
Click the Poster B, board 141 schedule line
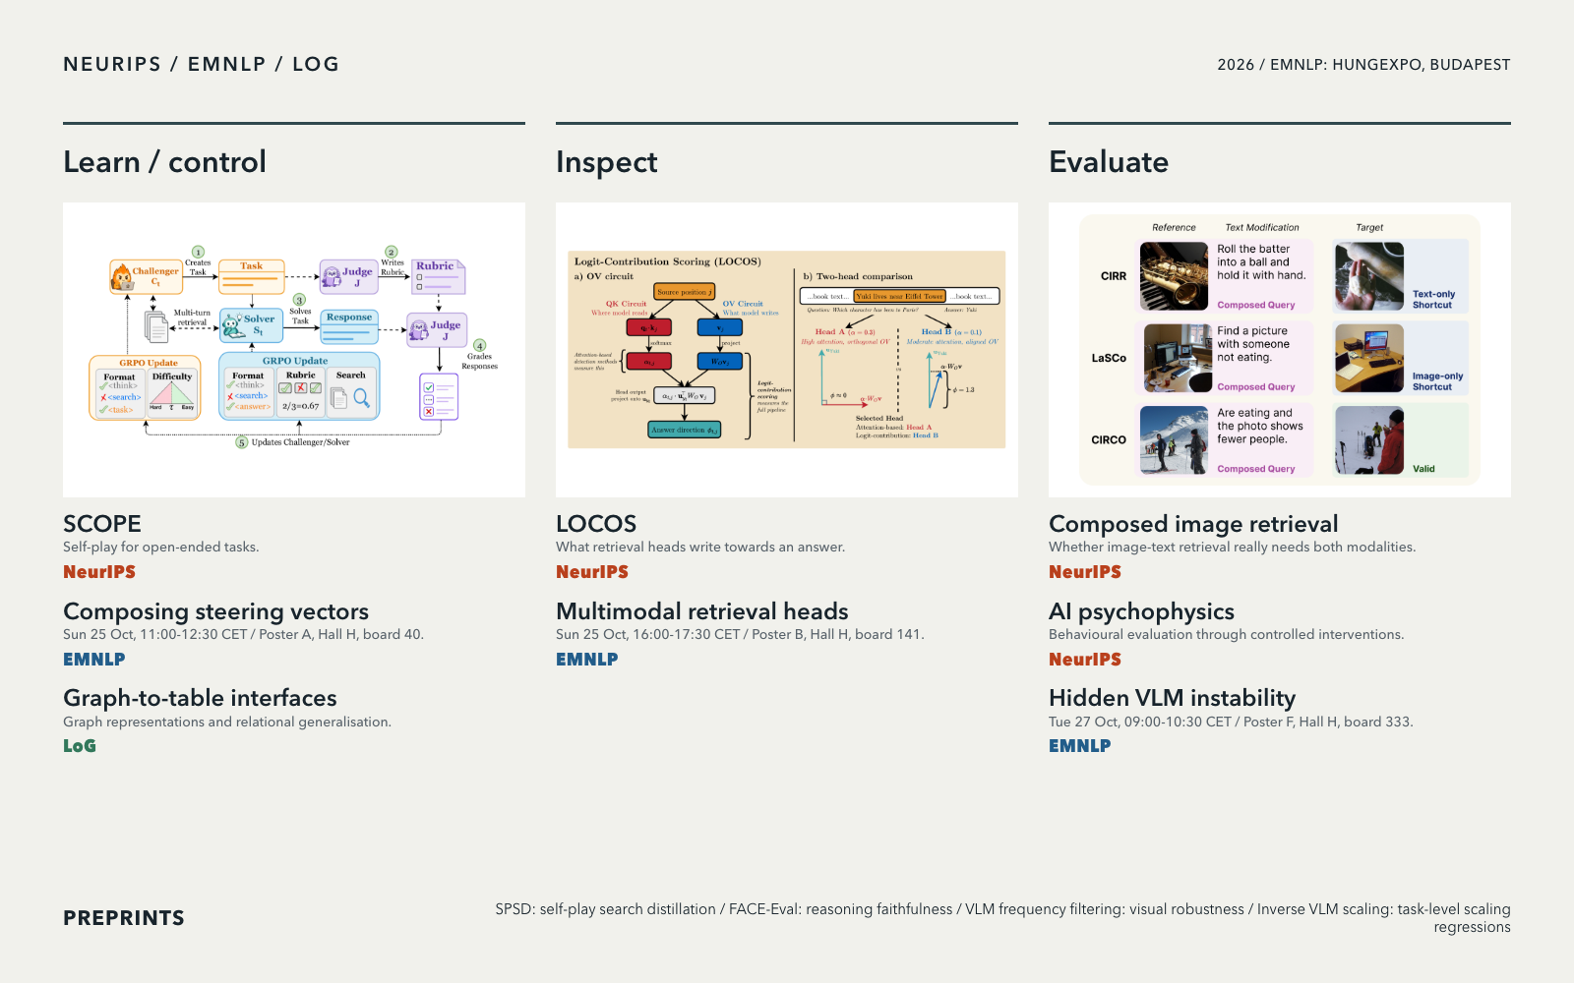740,635
